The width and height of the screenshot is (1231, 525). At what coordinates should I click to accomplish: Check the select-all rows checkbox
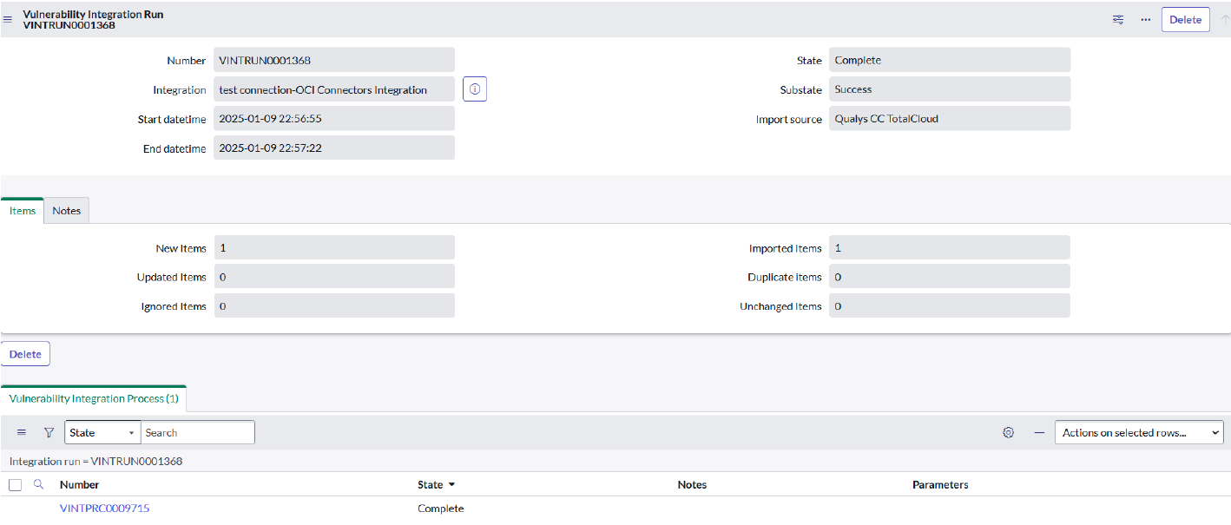[15, 485]
